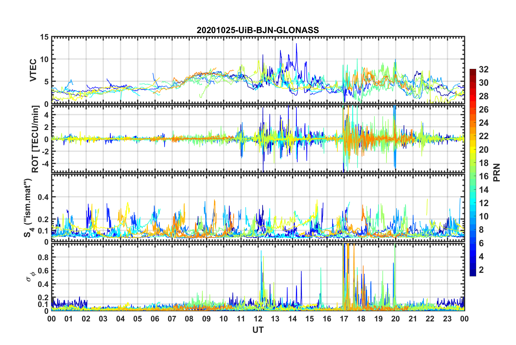The width and height of the screenshot is (516, 345).
Task: Click x-axis tick label 07
Action: tap(172, 319)
